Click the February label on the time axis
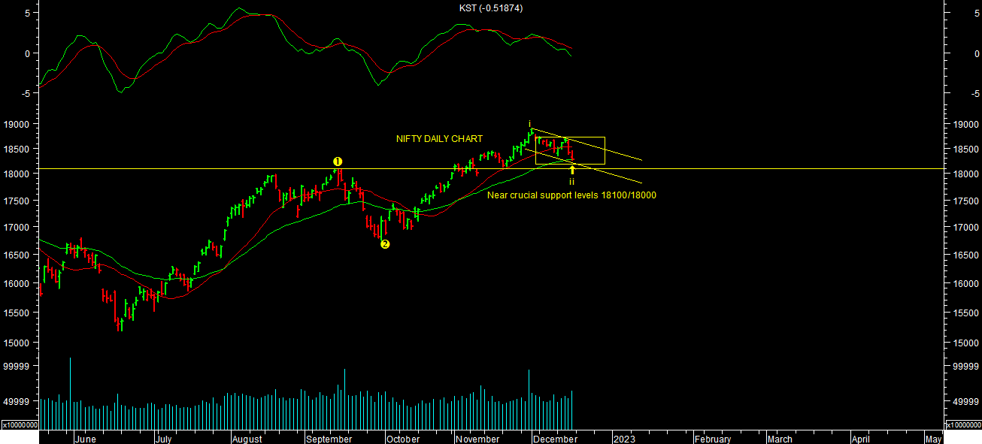 coord(712,439)
